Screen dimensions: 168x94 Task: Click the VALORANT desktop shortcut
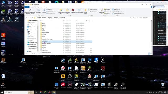(70, 85)
